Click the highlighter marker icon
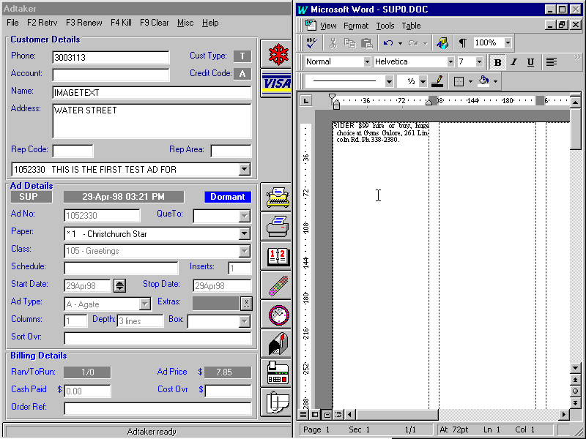The image size is (586, 439). pyautogui.click(x=277, y=285)
